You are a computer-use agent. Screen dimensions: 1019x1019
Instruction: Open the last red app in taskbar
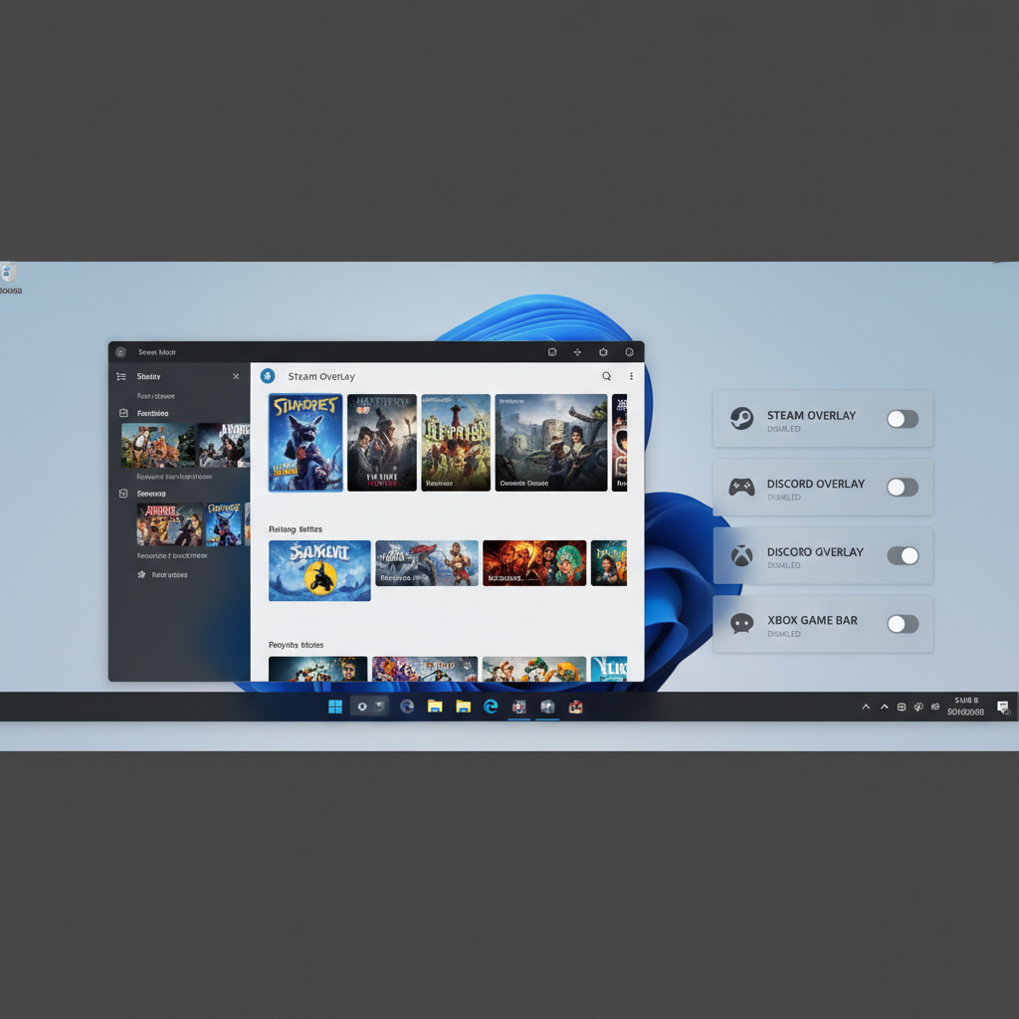pyautogui.click(x=576, y=708)
